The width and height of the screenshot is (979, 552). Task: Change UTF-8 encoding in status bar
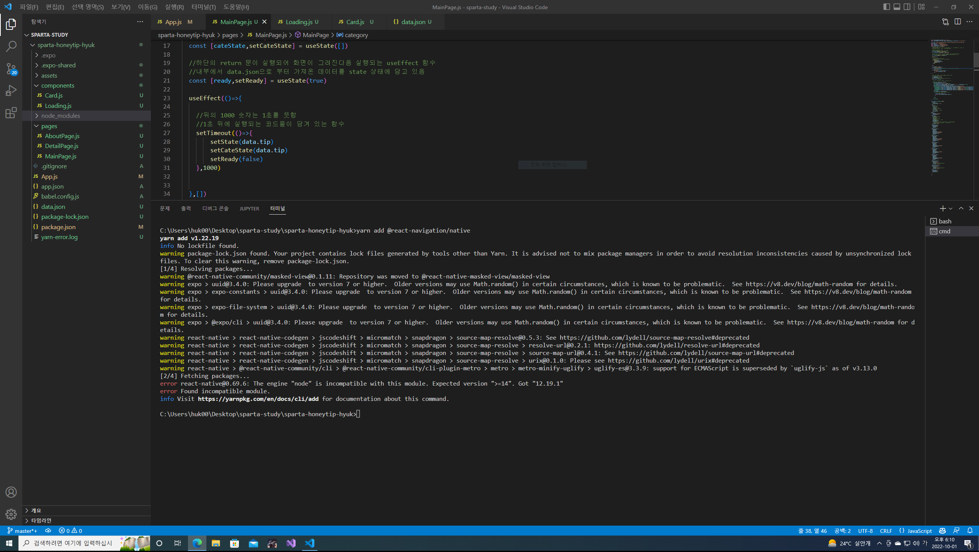[865, 531]
